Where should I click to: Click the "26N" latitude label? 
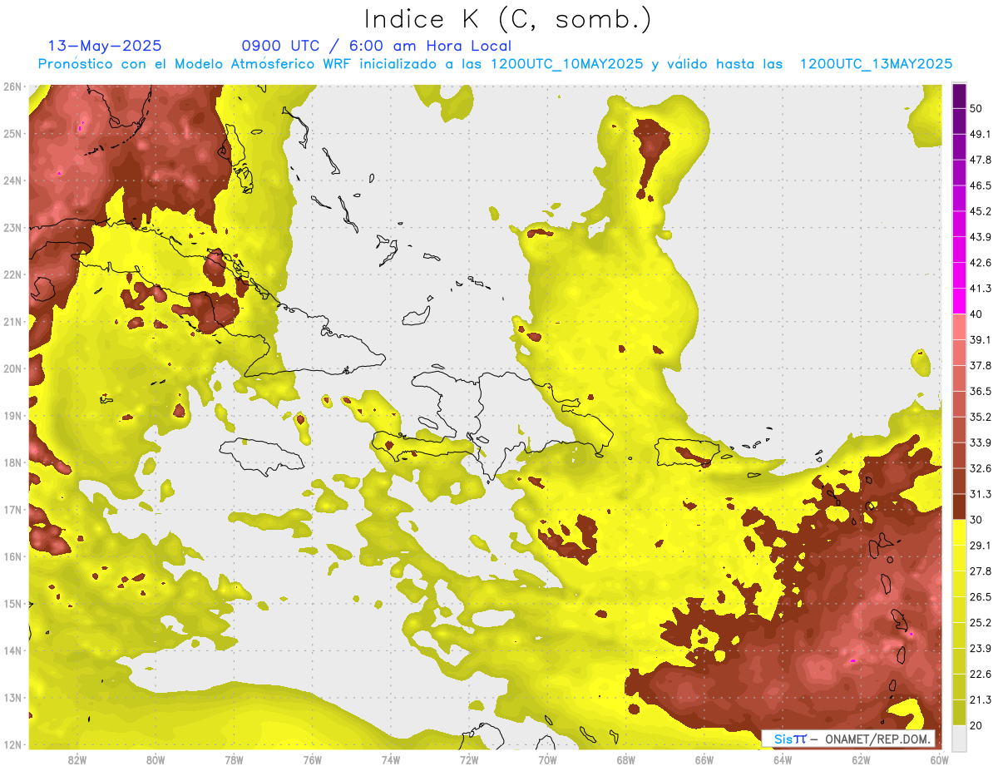12,86
